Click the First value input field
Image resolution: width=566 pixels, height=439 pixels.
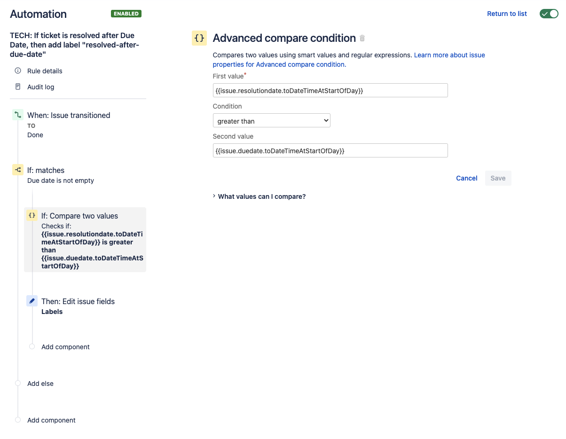330,91
